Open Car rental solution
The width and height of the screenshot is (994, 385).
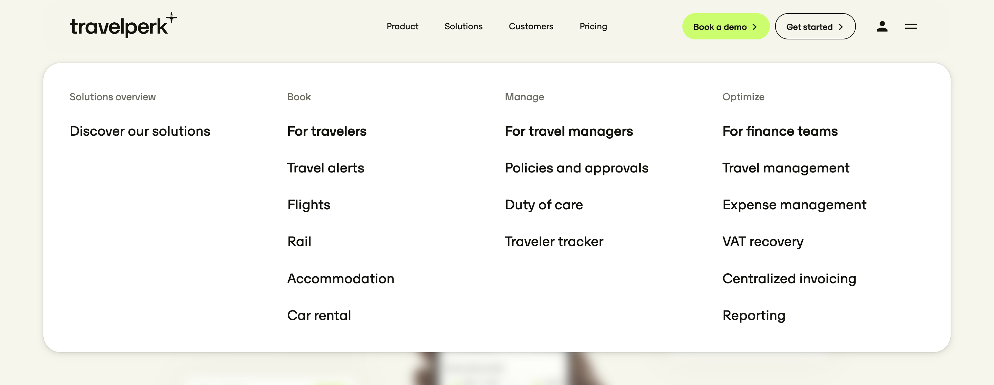319,315
